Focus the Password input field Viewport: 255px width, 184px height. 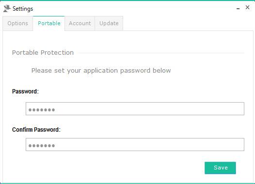click(135, 108)
